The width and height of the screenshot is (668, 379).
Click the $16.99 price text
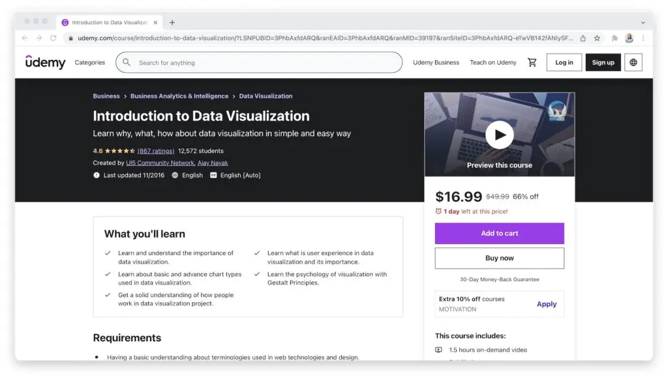click(459, 197)
